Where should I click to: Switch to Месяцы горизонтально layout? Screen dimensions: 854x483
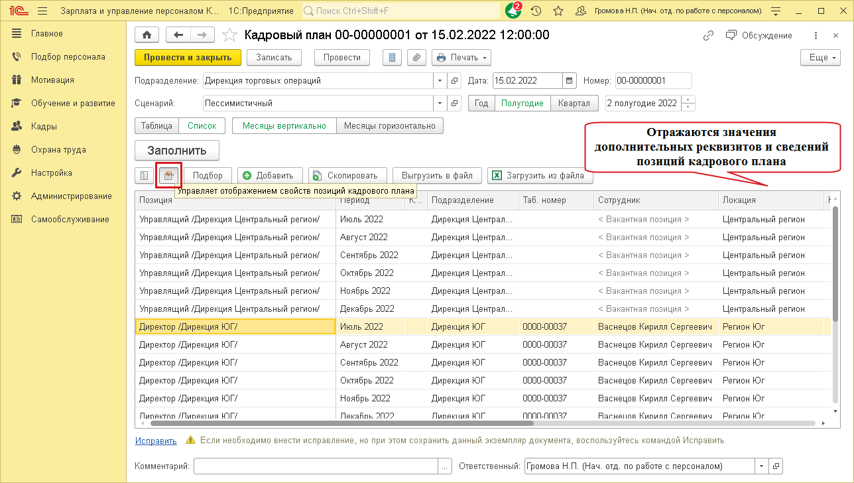tap(389, 125)
